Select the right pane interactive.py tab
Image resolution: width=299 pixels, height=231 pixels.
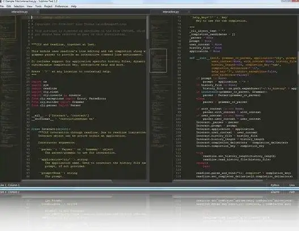click(x=170, y=12)
